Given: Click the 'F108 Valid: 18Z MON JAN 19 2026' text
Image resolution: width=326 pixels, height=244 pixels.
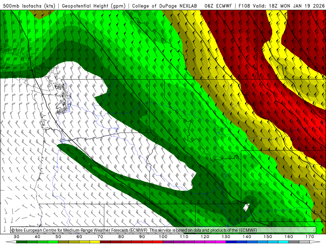Looking at the screenshot, I should coord(282,6).
